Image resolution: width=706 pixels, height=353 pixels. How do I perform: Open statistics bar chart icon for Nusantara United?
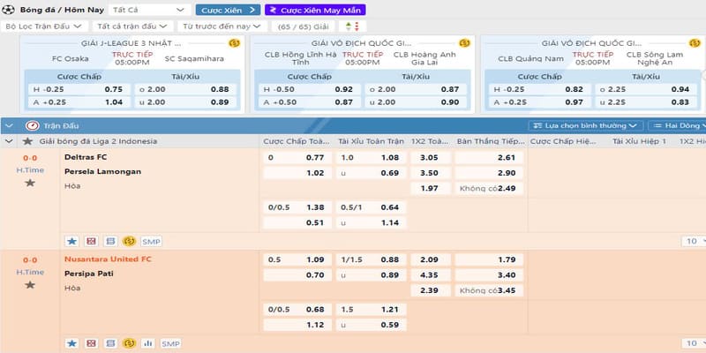coord(147,343)
